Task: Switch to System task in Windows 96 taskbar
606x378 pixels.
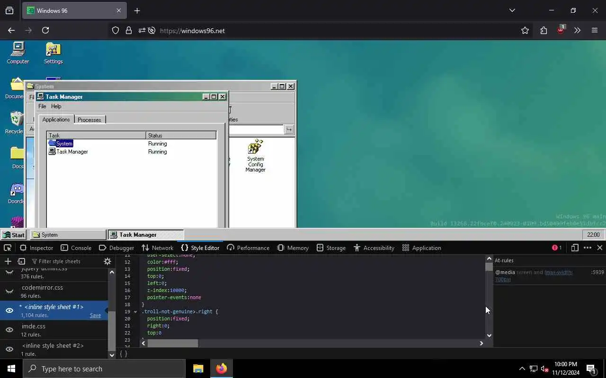Action: click(x=68, y=235)
